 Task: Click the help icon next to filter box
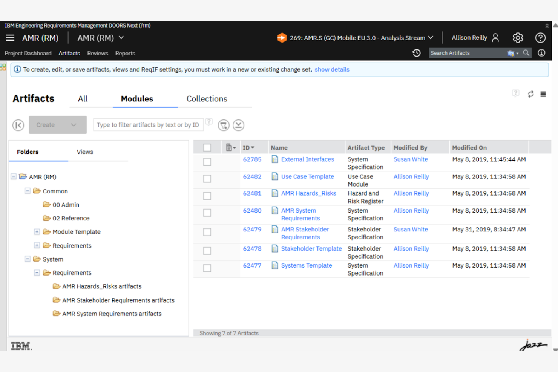coord(209,122)
